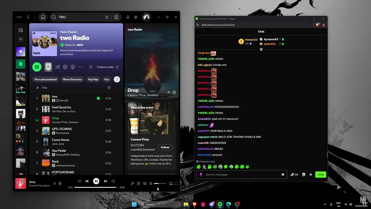This screenshot has width=371, height=209.
Task: Dismiss Drop with X in Now Playing panel
Action: [x=169, y=92]
